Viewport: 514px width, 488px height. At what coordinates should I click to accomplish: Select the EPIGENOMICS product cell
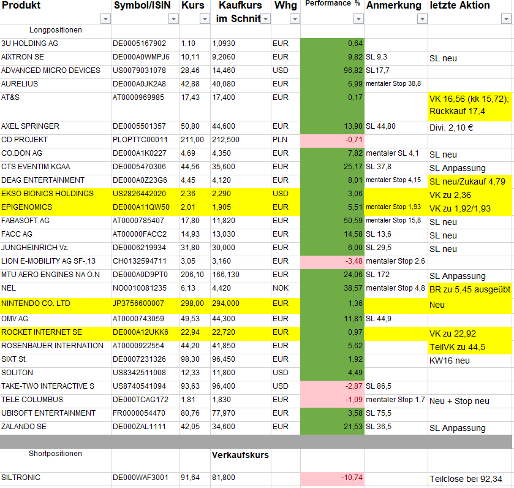55,208
